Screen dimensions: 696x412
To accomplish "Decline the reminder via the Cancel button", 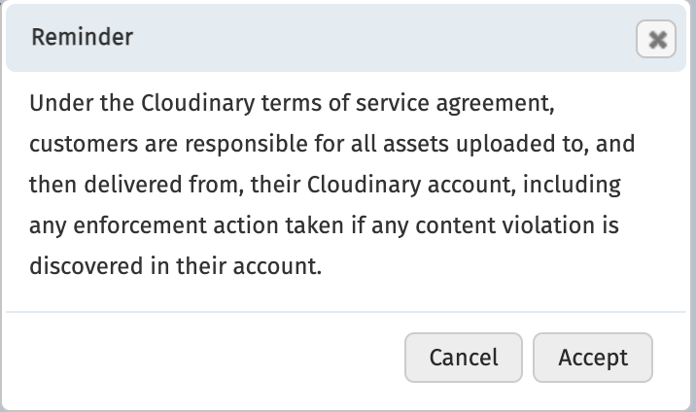I will point(464,358).
